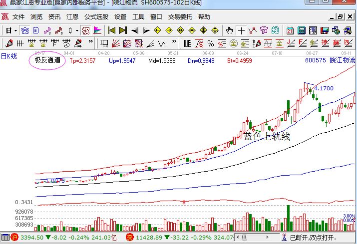Click the yellow diamond left arrow icon

point(157,30)
